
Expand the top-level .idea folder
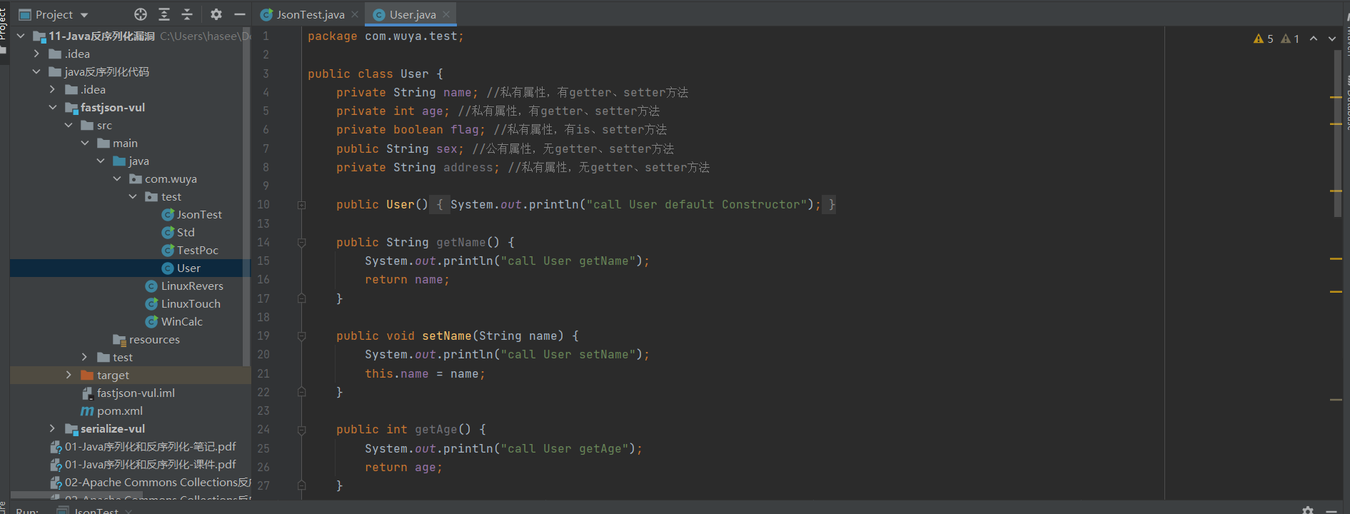36,54
